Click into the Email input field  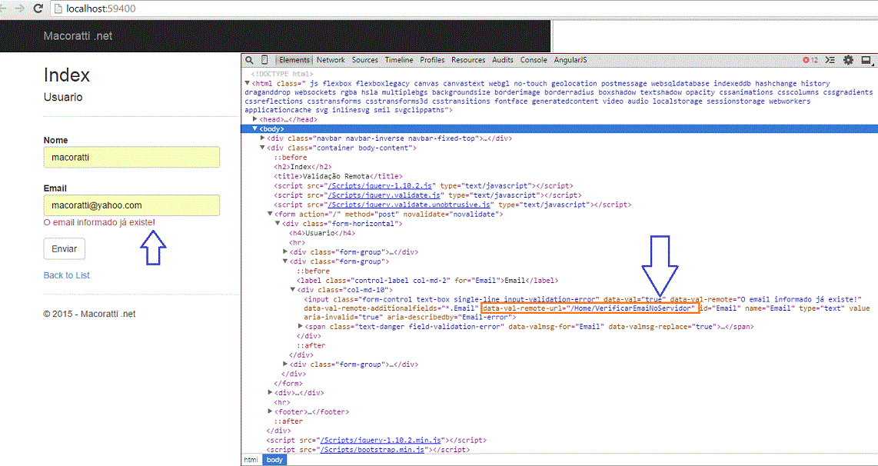(x=131, y=205)
